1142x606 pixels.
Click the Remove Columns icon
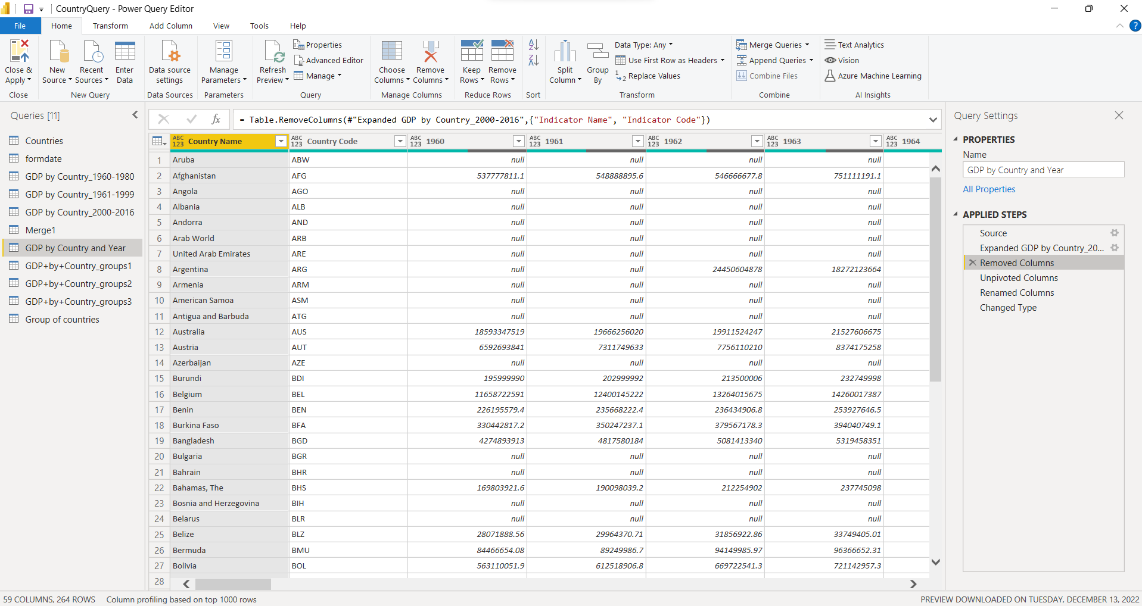pyautogui.click(x=430, y=51)
